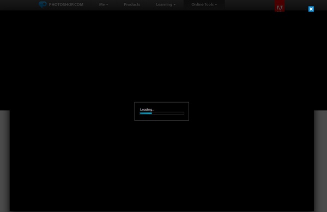Open the Products menu item
This screenshot has height=212, width=327.
[x=132, y=4]
